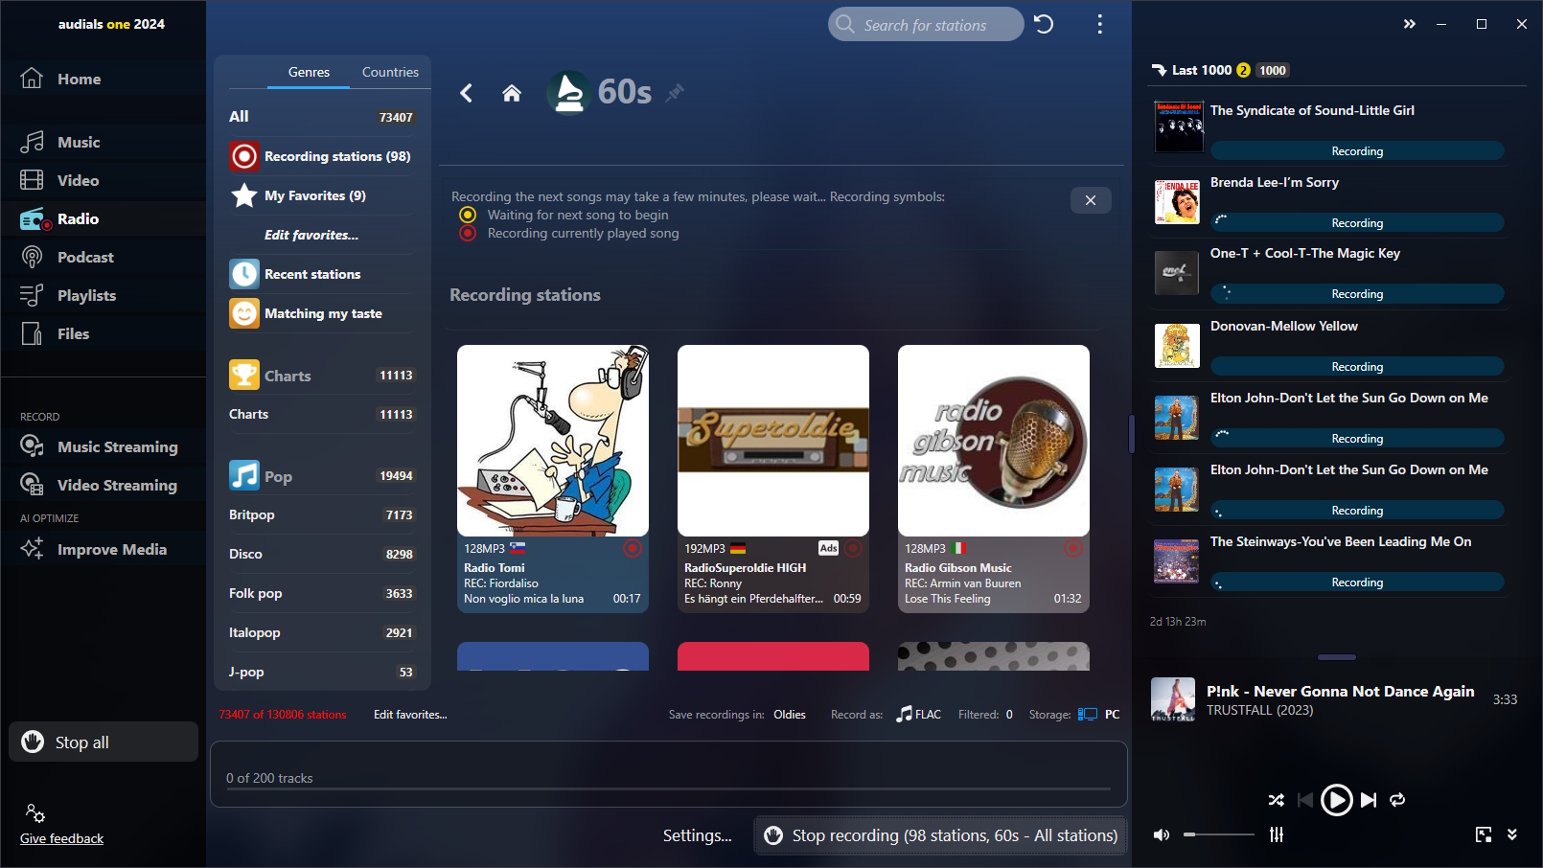1543x868 pixels.
Task: Click the Stop all button
Action: pyautogui.click(x=104, y=742)
